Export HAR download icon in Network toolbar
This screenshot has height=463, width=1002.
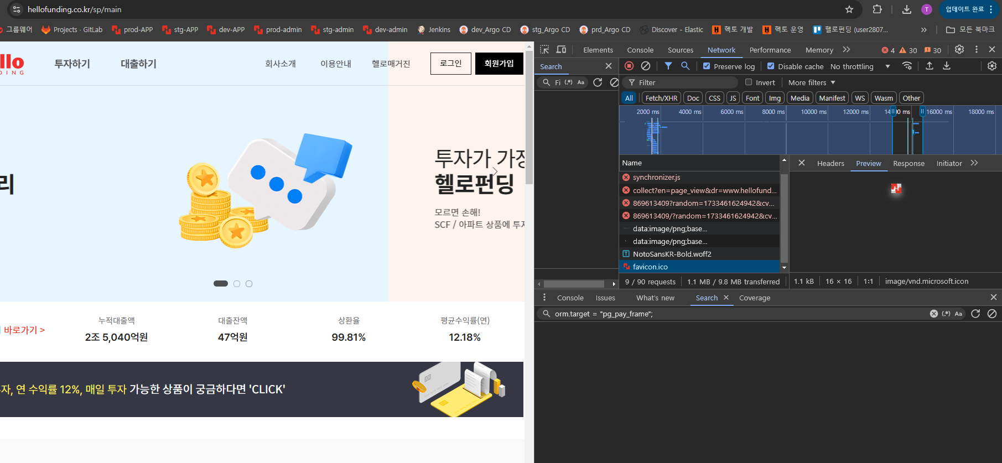point(947,66)
